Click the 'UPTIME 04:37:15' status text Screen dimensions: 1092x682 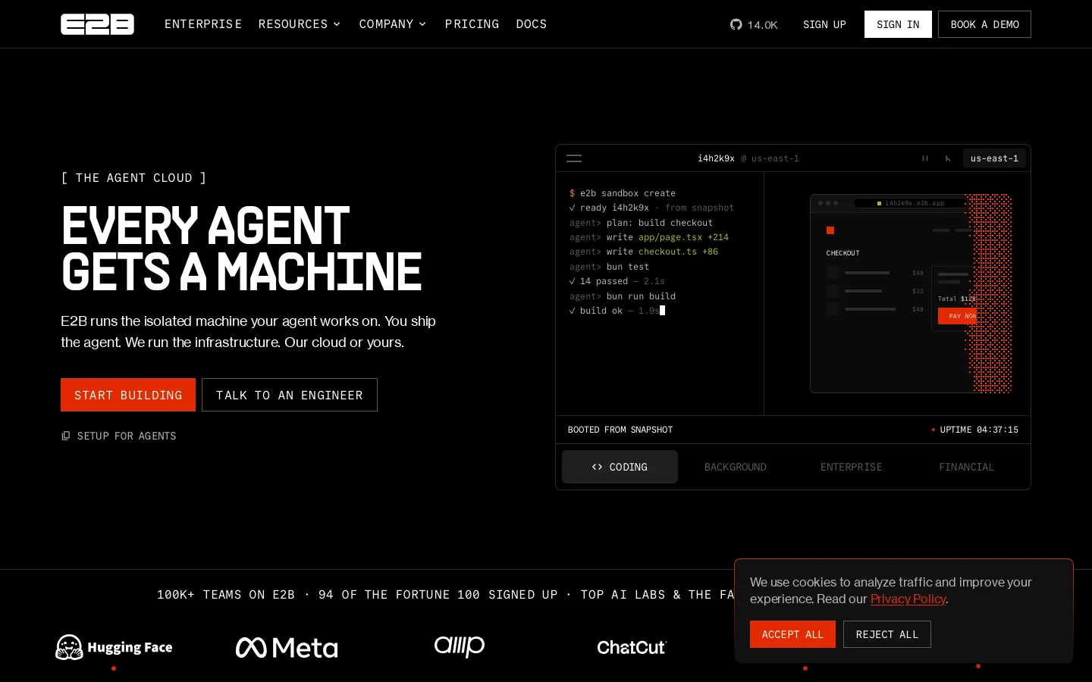click(x=979, y=430)
